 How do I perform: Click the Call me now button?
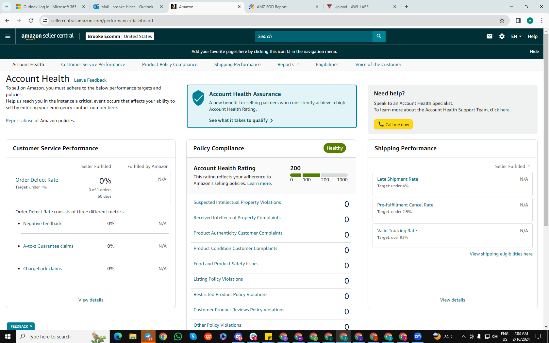[x=393, y=124]
